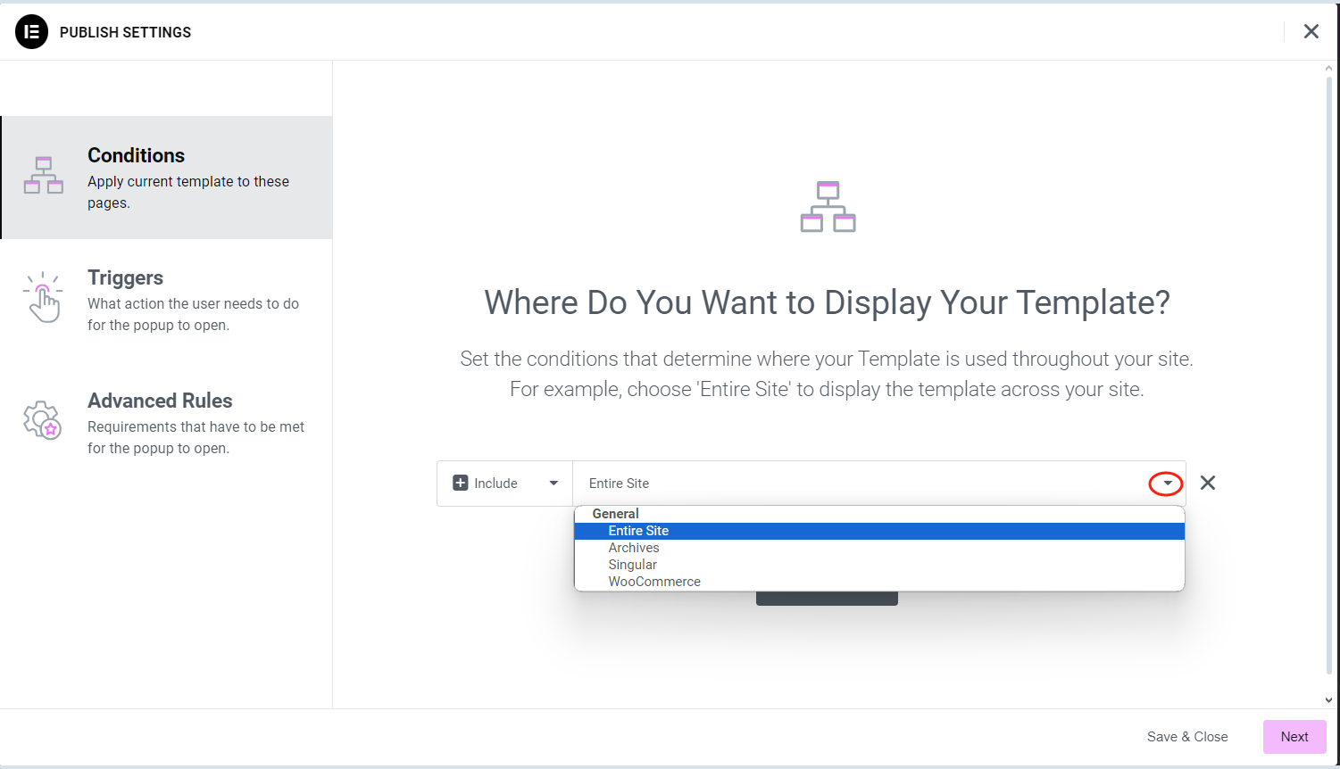
Task: Switch to the Triggers tab
Action: point(166,301)
